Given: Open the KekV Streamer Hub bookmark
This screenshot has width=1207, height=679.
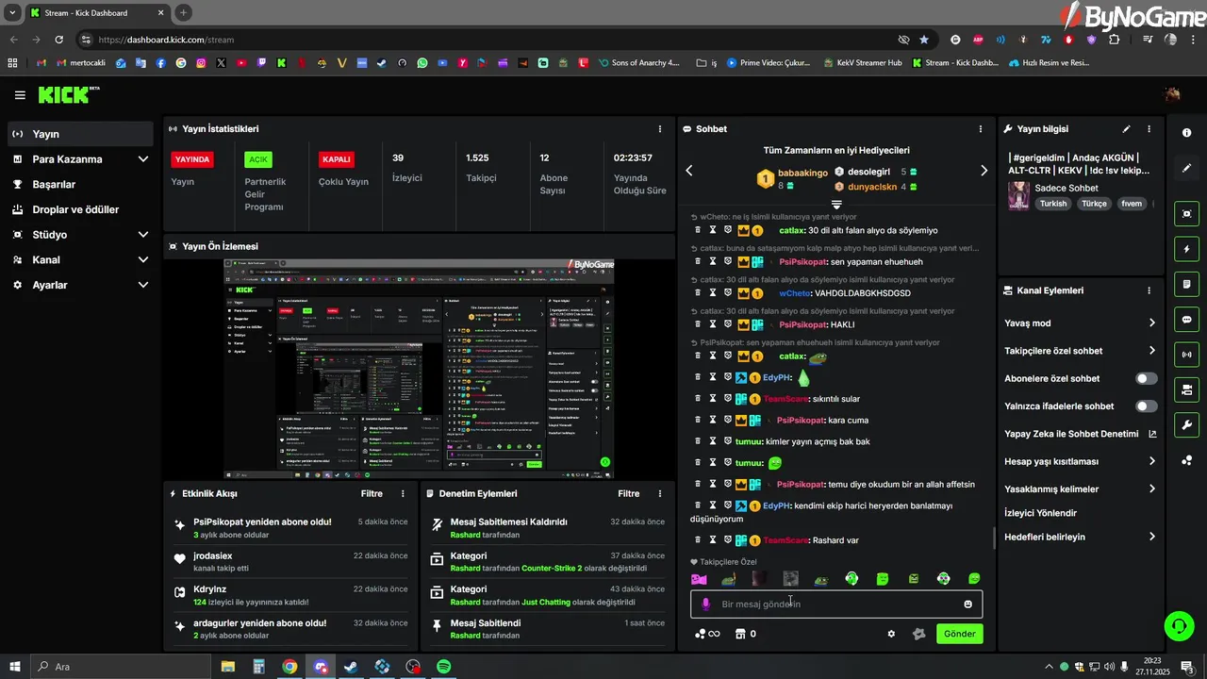Looking at the screenshot, I should 862,63.
